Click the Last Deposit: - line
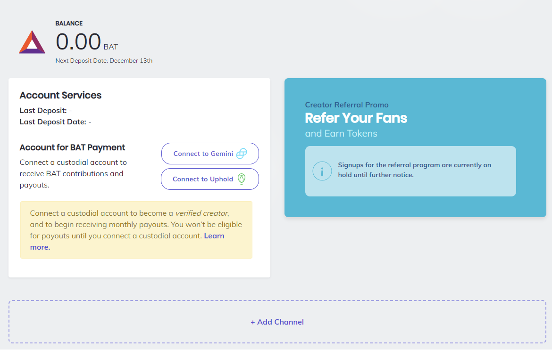552x350 pixels. [46, 110]
